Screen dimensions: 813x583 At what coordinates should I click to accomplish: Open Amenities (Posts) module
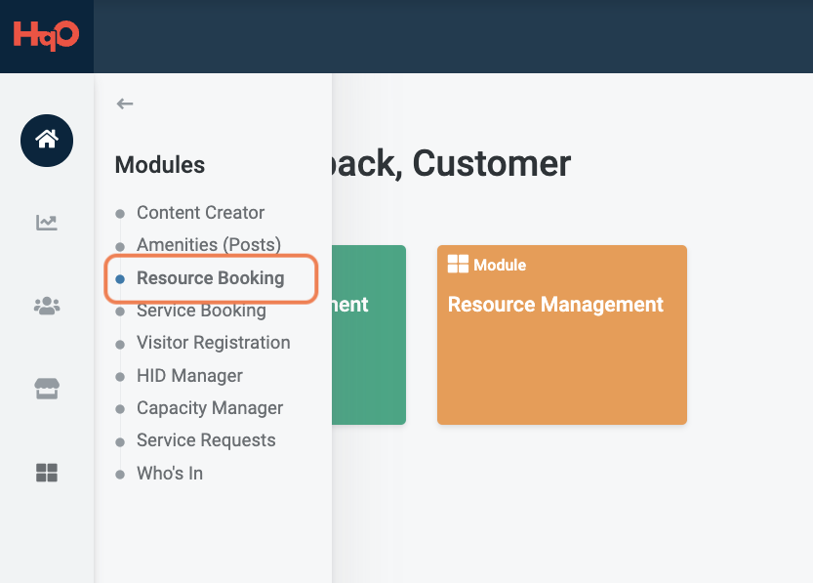tap(208, 245)
